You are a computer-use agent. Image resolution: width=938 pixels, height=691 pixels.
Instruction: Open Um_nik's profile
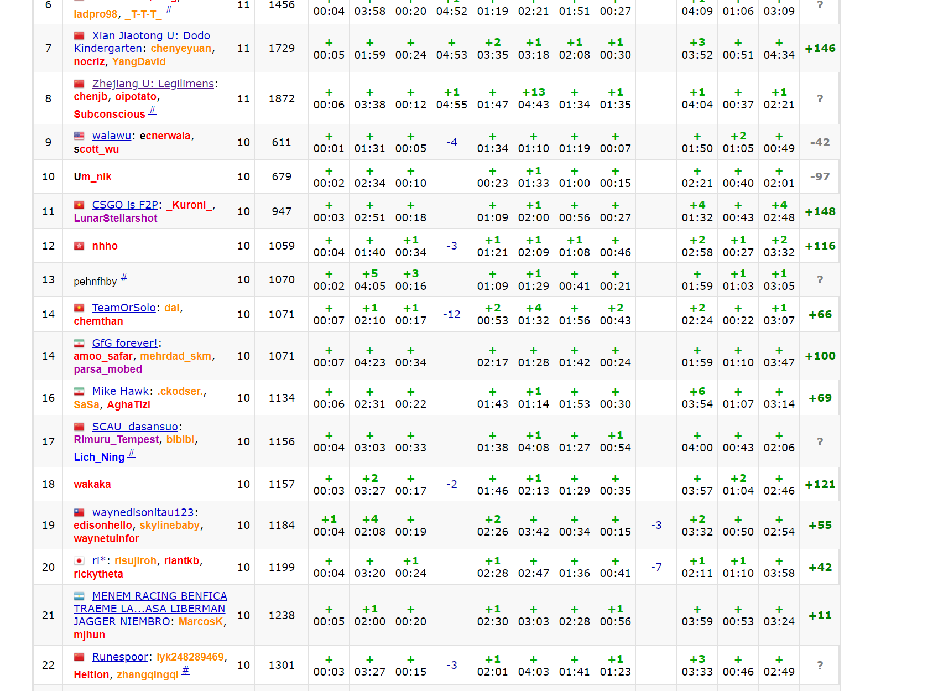tap(92, 177)
